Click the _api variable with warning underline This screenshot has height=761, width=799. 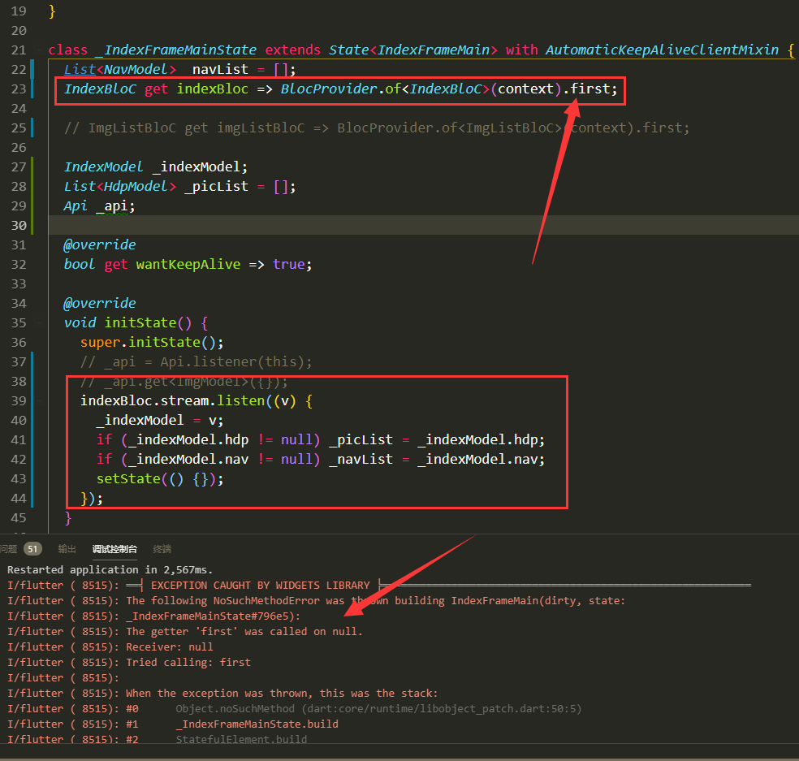coord(111,206)
